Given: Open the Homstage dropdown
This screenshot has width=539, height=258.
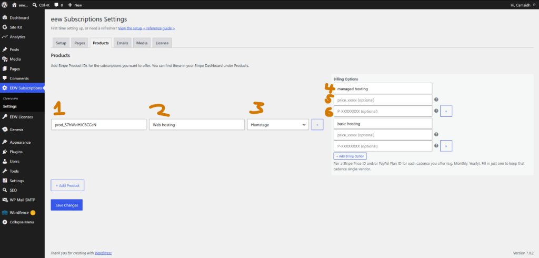Looking at the screenshot, I should [278, 125].
